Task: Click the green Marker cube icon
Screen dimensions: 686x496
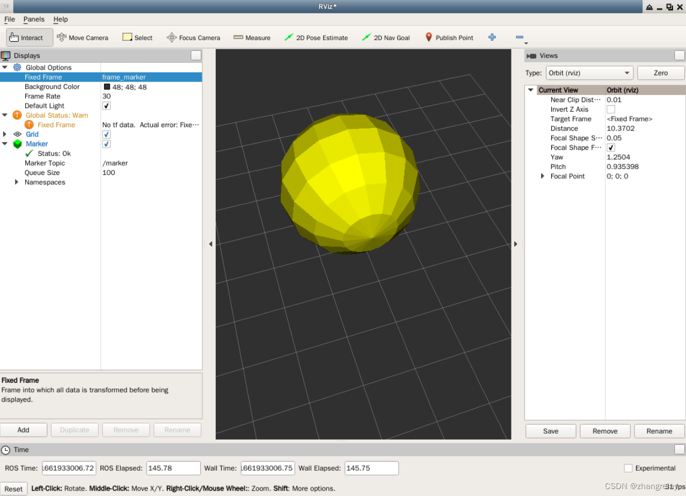Action: pos(17,144)
